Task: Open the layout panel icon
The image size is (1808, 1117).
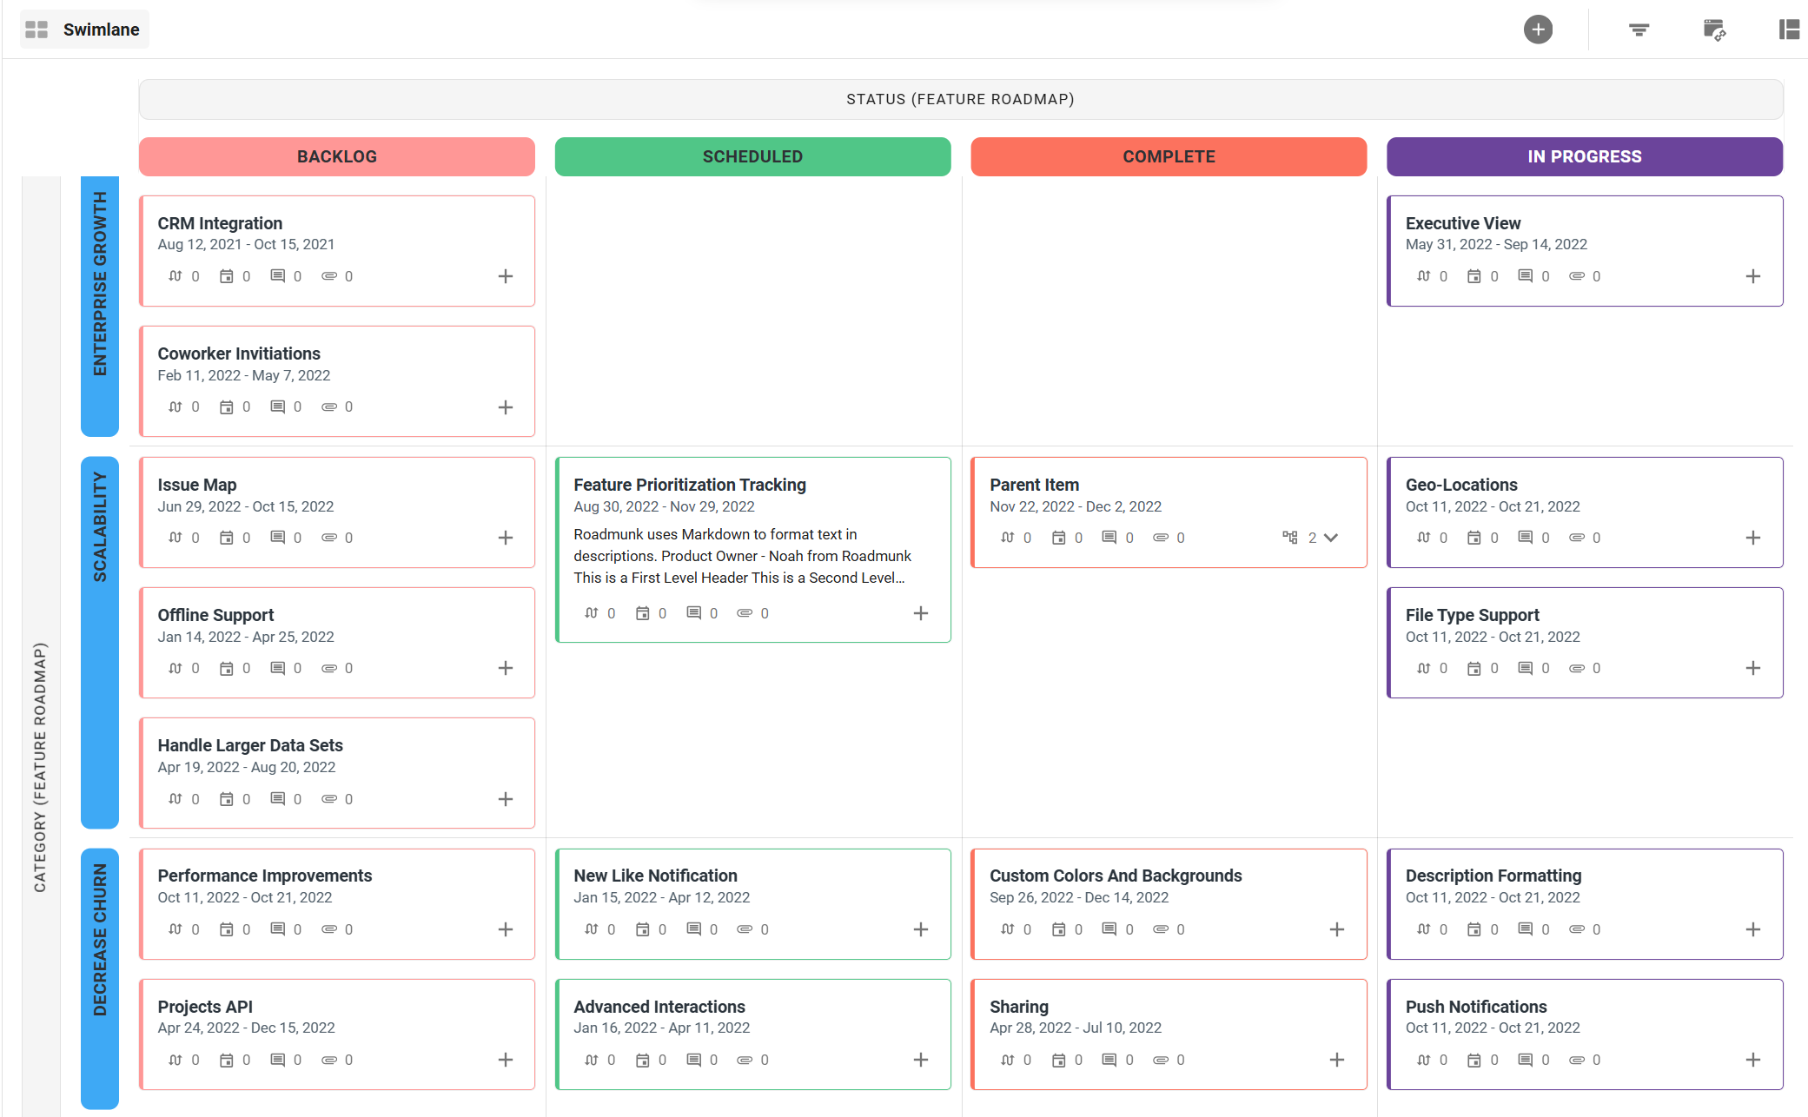Action: [x=1789, y=30]
